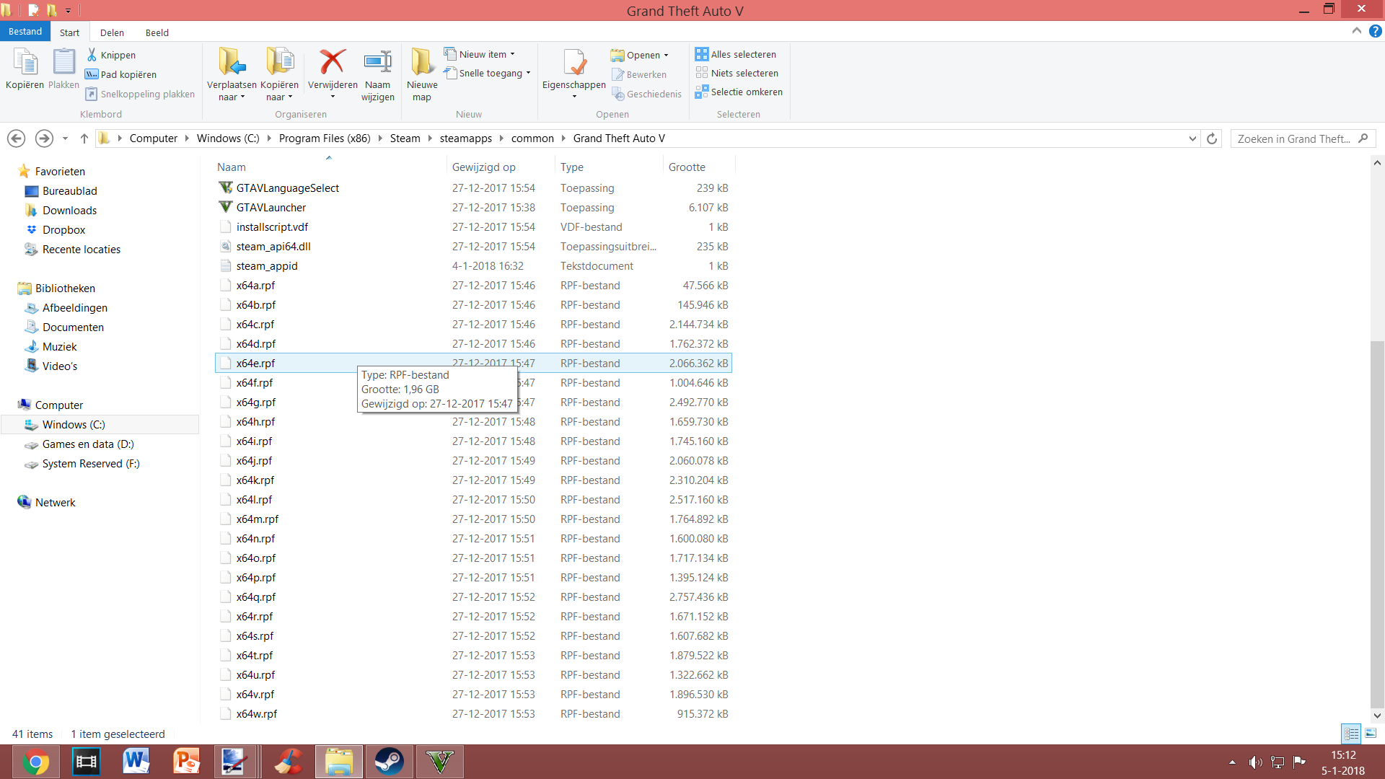Open the Kopiëren naar folder button
This screenshot has width=1385, height=779.
[279, 74]
